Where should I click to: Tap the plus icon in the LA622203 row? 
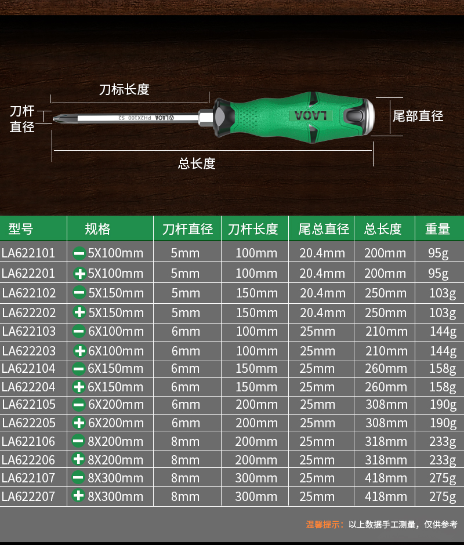(79, 351)
